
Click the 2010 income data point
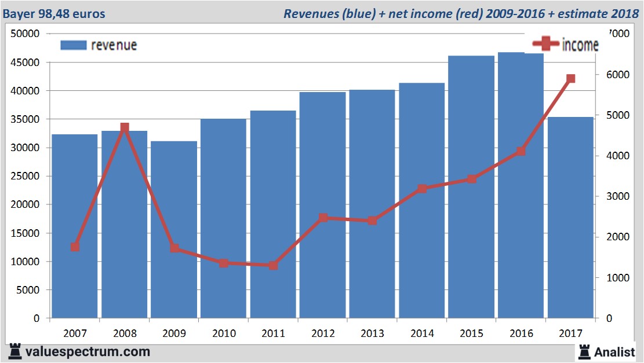[x=223, y=263]
